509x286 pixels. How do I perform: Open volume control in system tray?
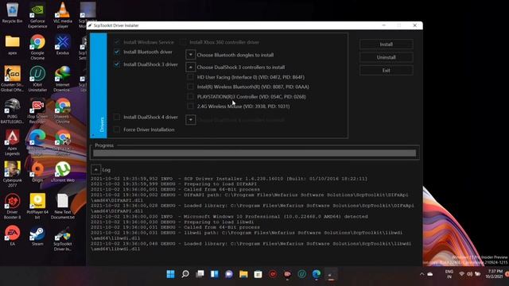coord(470,274)
